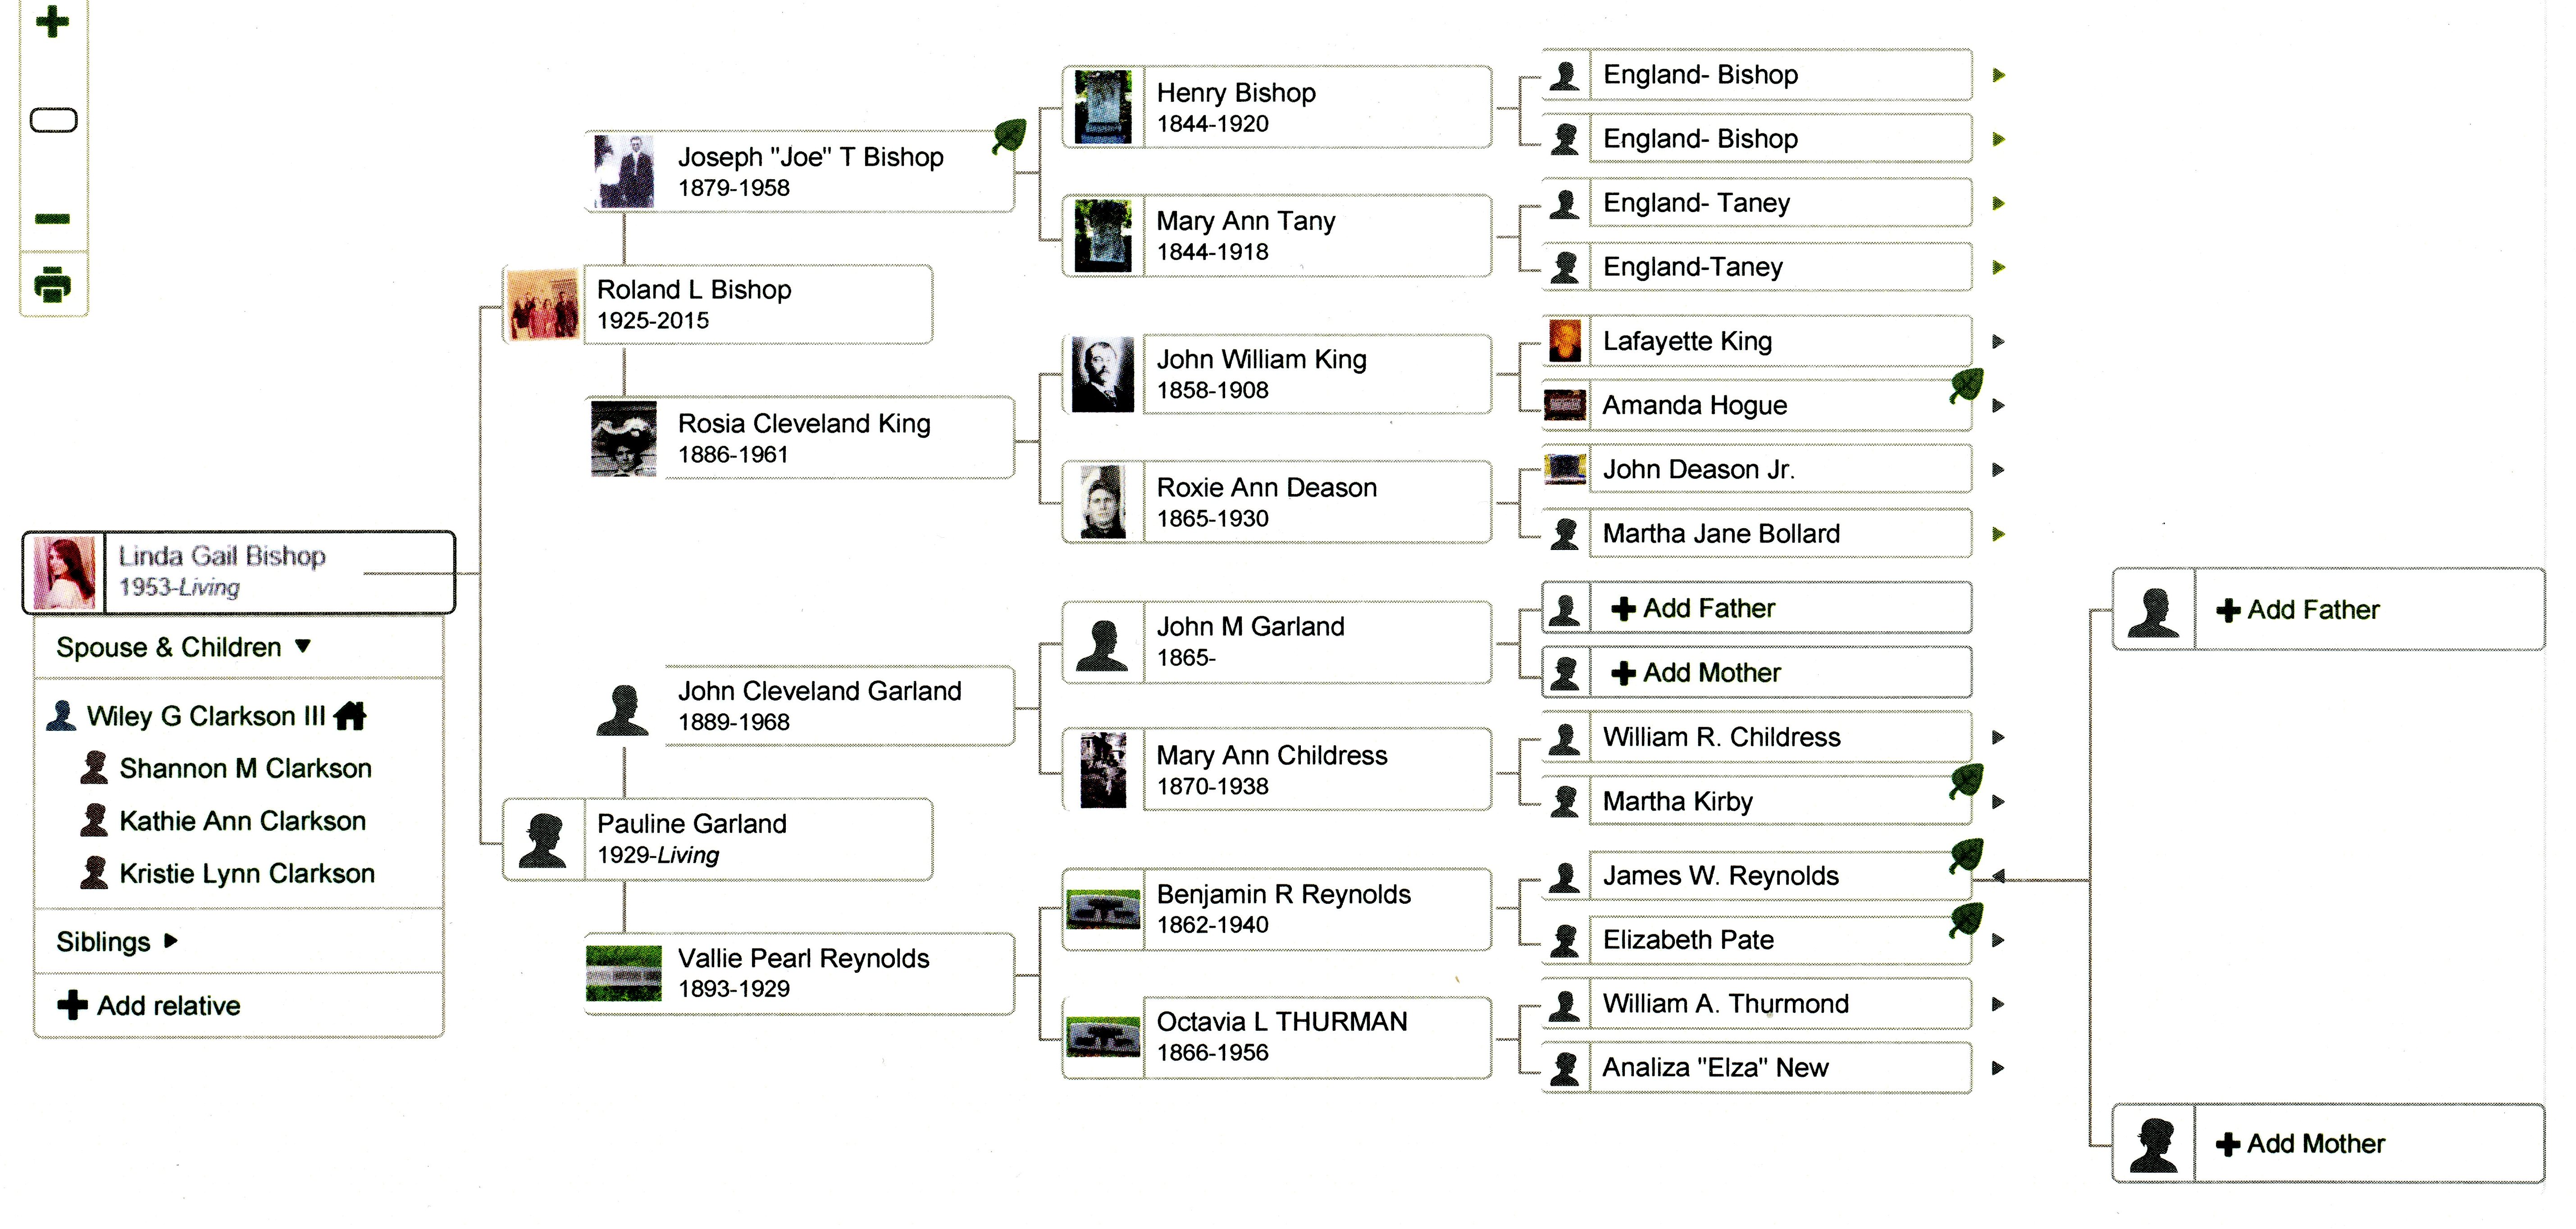
Task: Click the zoom level rectangle in control
Action: point(54,120)
